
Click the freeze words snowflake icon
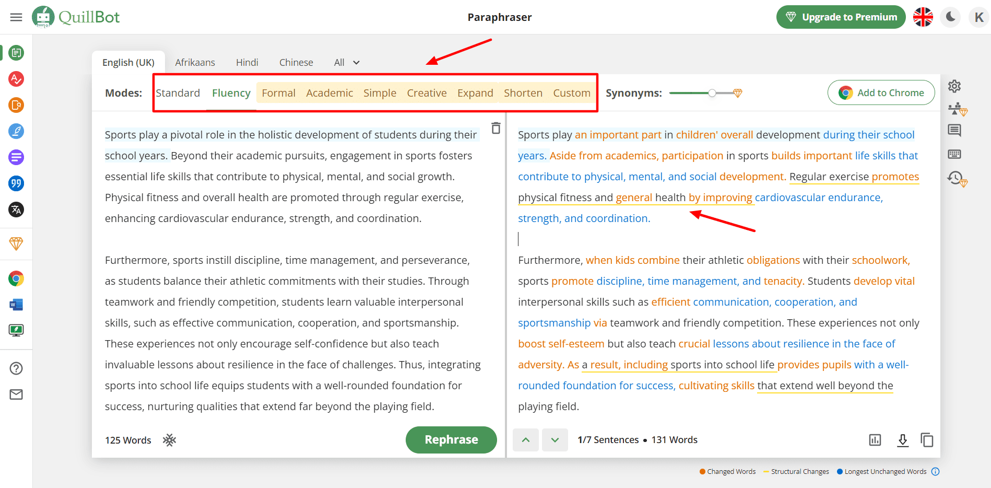pos(169,440)
